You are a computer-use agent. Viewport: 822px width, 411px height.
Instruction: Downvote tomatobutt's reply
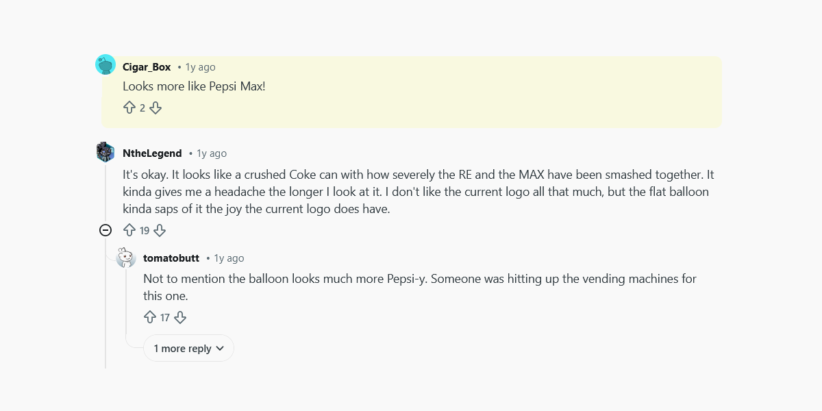[x=180, y=317]
